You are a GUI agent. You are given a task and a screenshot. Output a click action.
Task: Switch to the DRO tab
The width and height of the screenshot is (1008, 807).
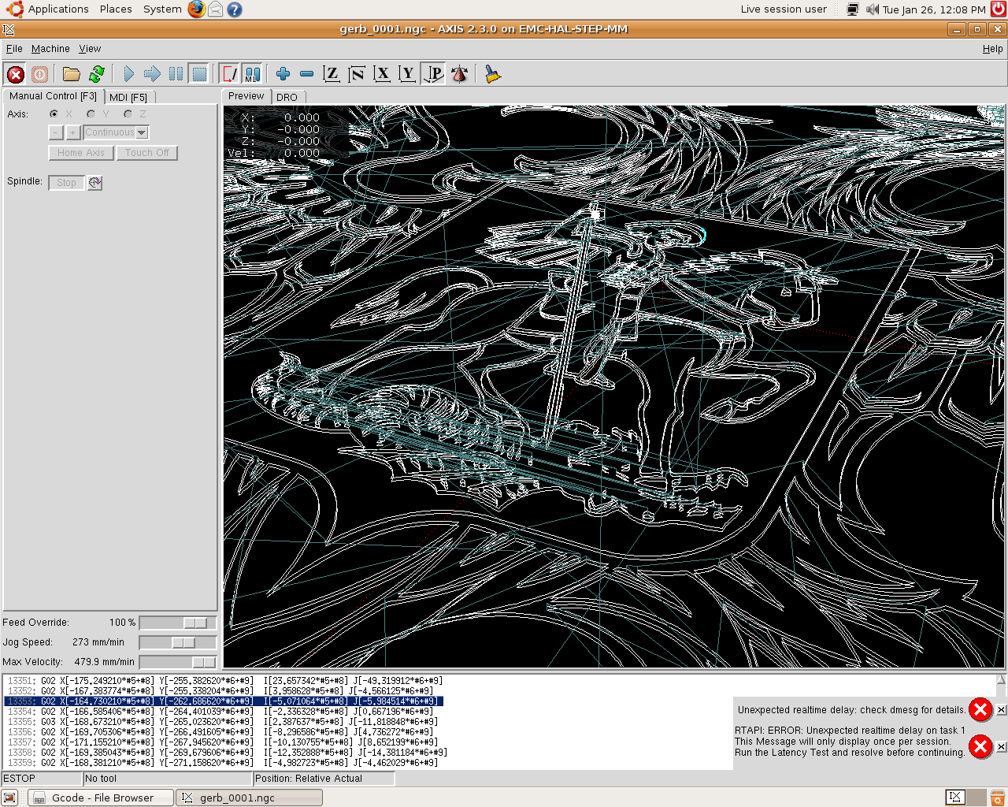[x=287, y=97]
